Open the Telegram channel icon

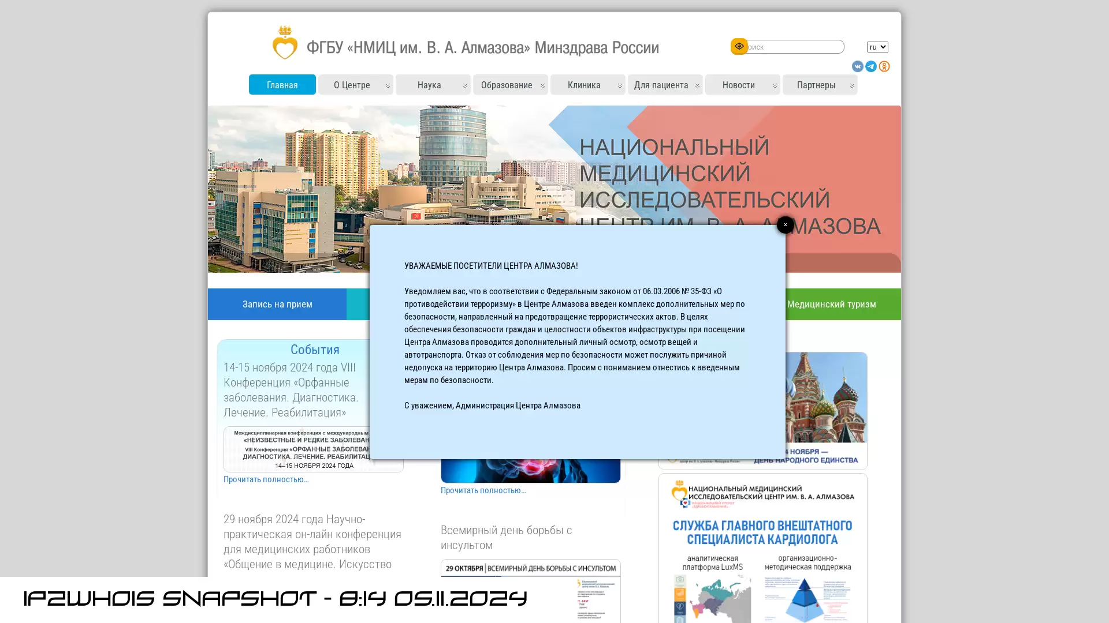[x=871, y=66]
